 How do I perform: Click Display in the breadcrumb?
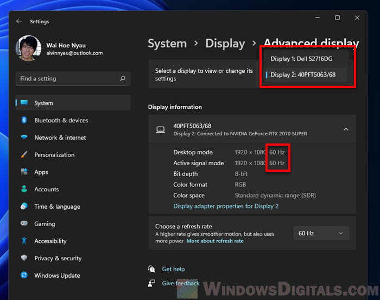tap(225, 43)
